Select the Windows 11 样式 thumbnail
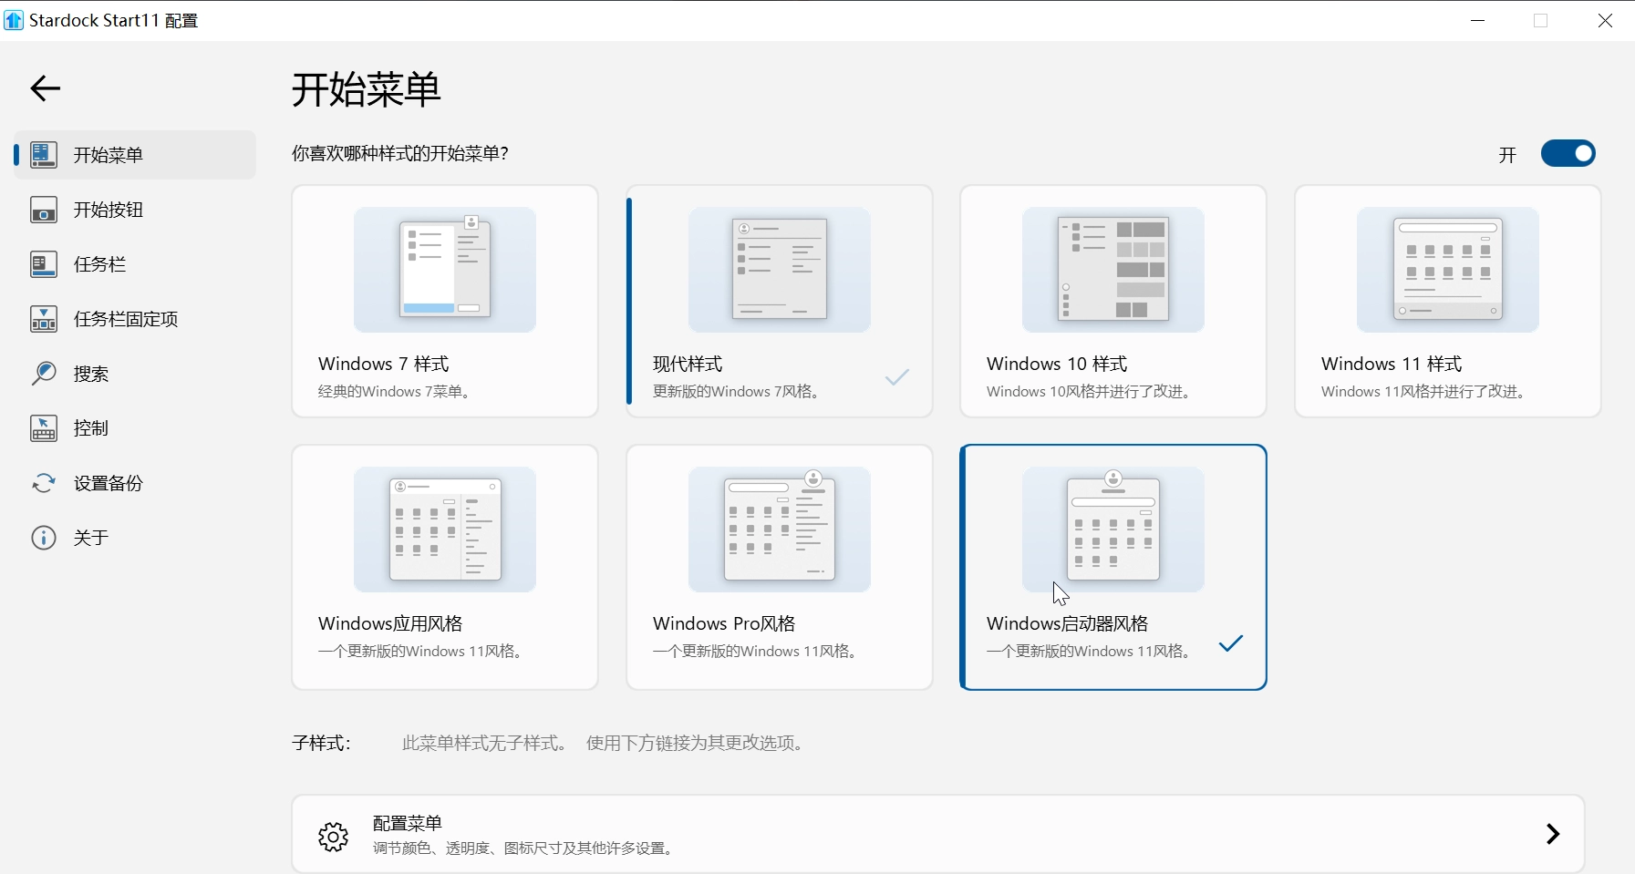The image size is (1635, 874). (x=1448, y=270)
